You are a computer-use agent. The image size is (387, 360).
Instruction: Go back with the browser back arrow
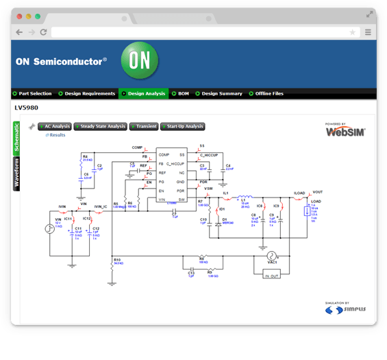coord(19,32)
